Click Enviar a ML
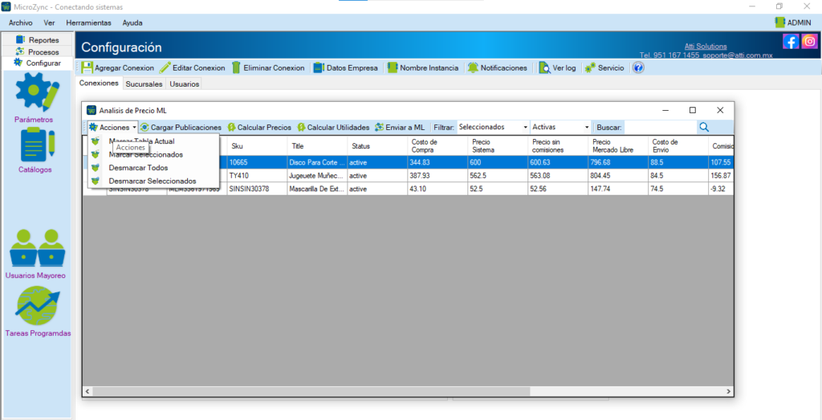 [x=400, y=127]
